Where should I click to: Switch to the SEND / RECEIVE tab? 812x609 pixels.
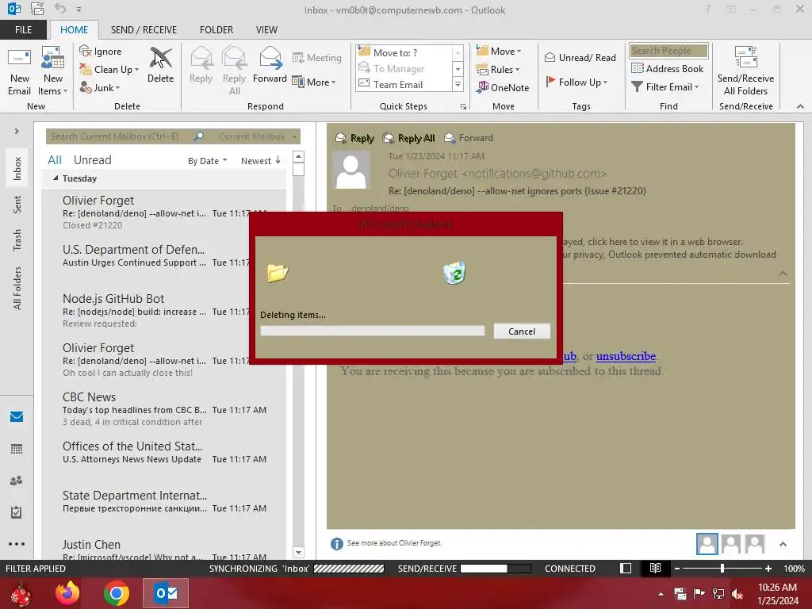point(144,29)
